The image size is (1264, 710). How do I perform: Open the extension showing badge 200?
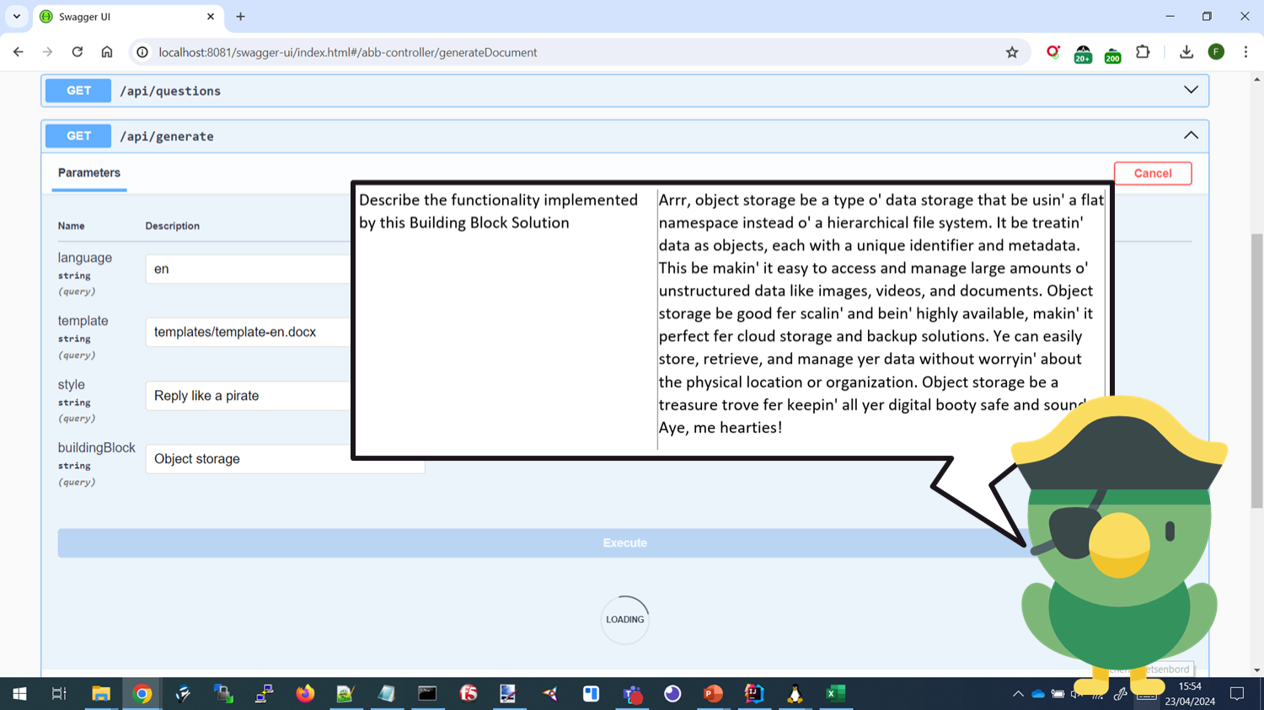click(1112, 53)
